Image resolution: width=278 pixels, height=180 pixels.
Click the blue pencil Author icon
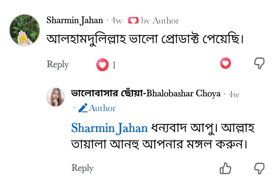(83, 108)
